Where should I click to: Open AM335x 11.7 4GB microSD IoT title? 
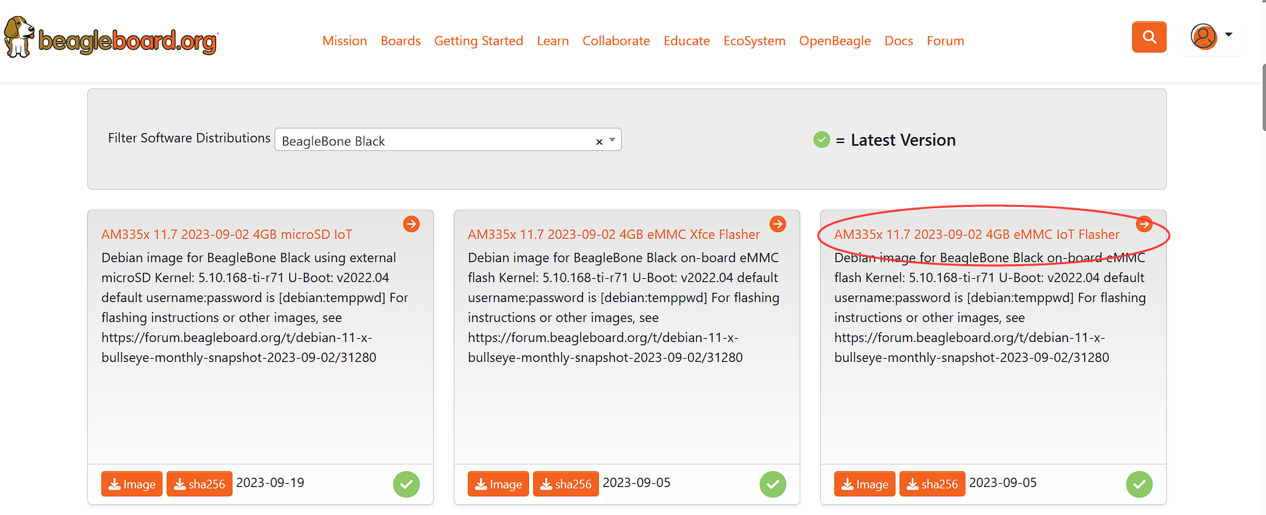227,234
